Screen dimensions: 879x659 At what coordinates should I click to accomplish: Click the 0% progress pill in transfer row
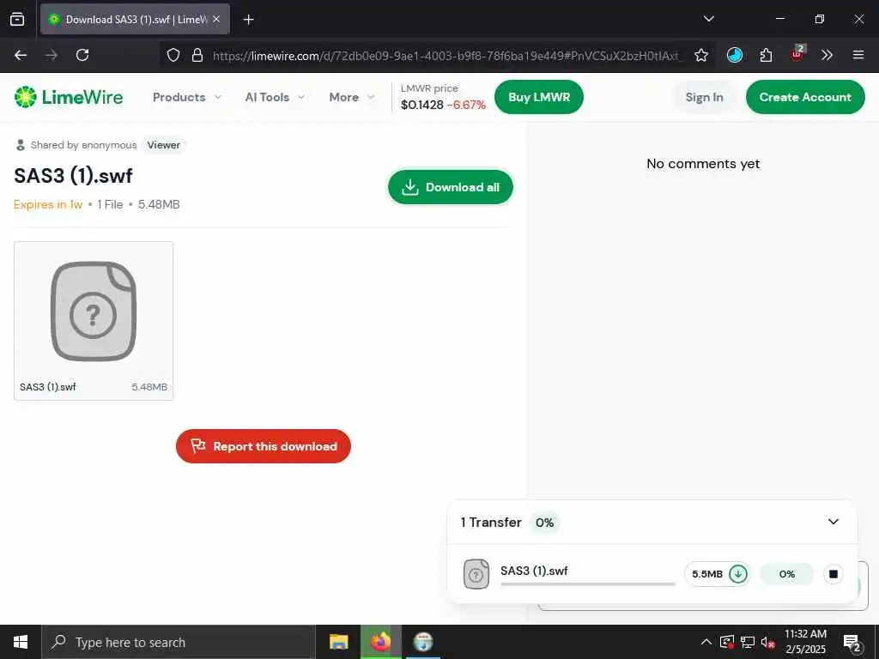coord(786,574)
